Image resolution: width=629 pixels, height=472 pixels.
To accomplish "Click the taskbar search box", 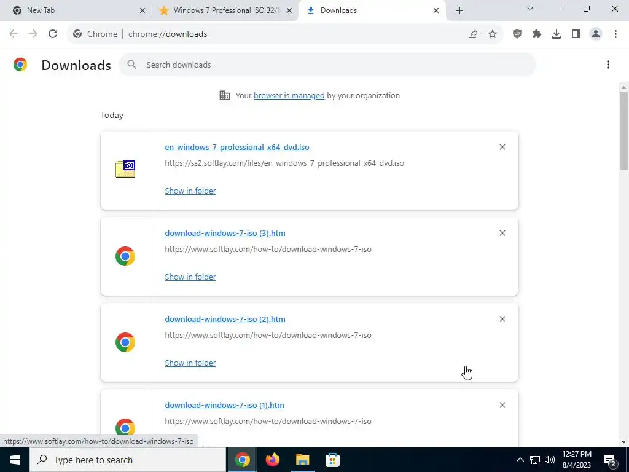I will pos(128,460).
